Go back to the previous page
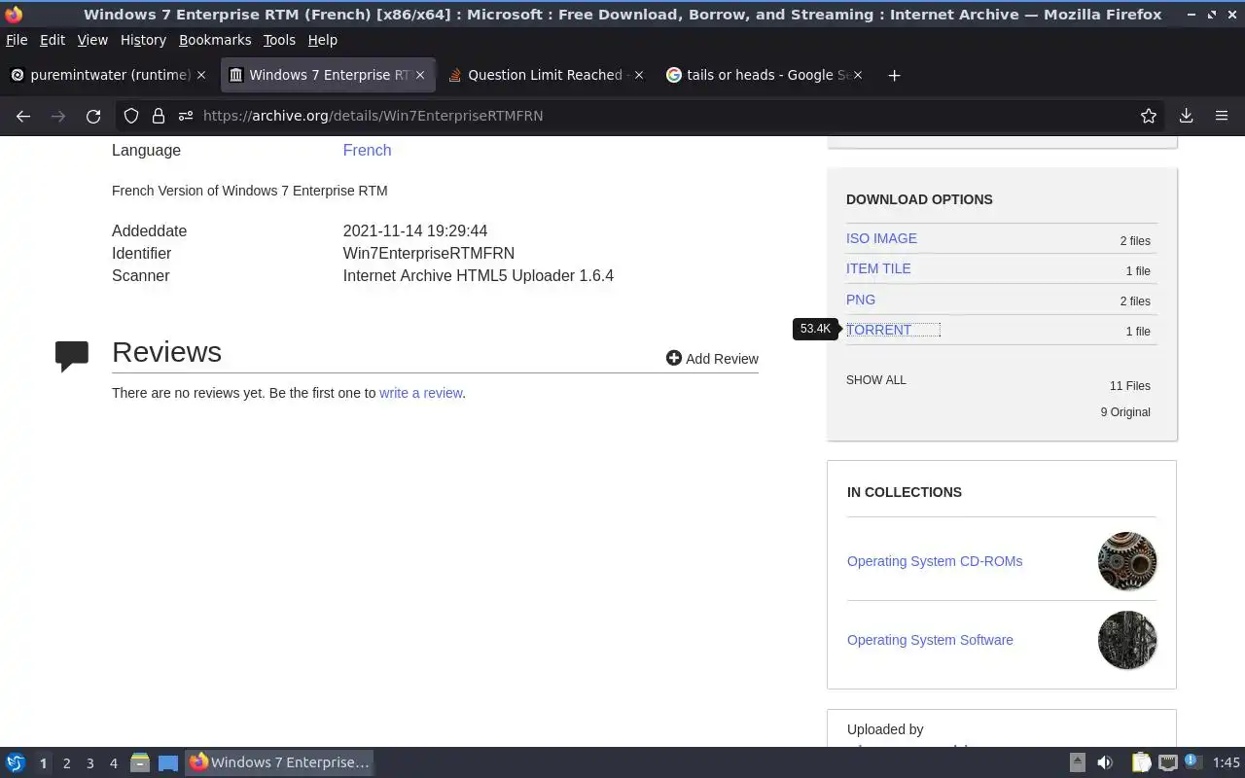Screen dimensions: 1245x778 point(23,116)
